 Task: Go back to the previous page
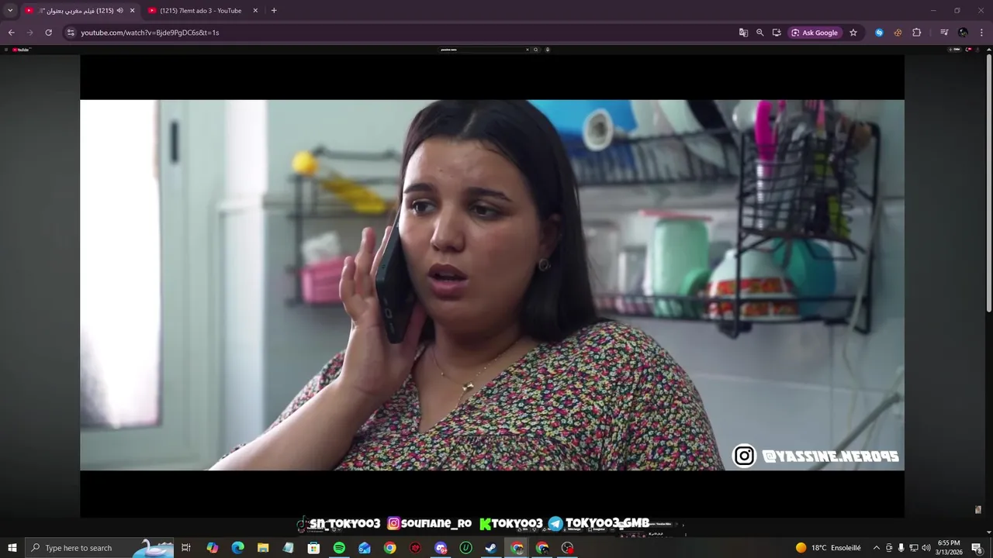pos(11,33)
